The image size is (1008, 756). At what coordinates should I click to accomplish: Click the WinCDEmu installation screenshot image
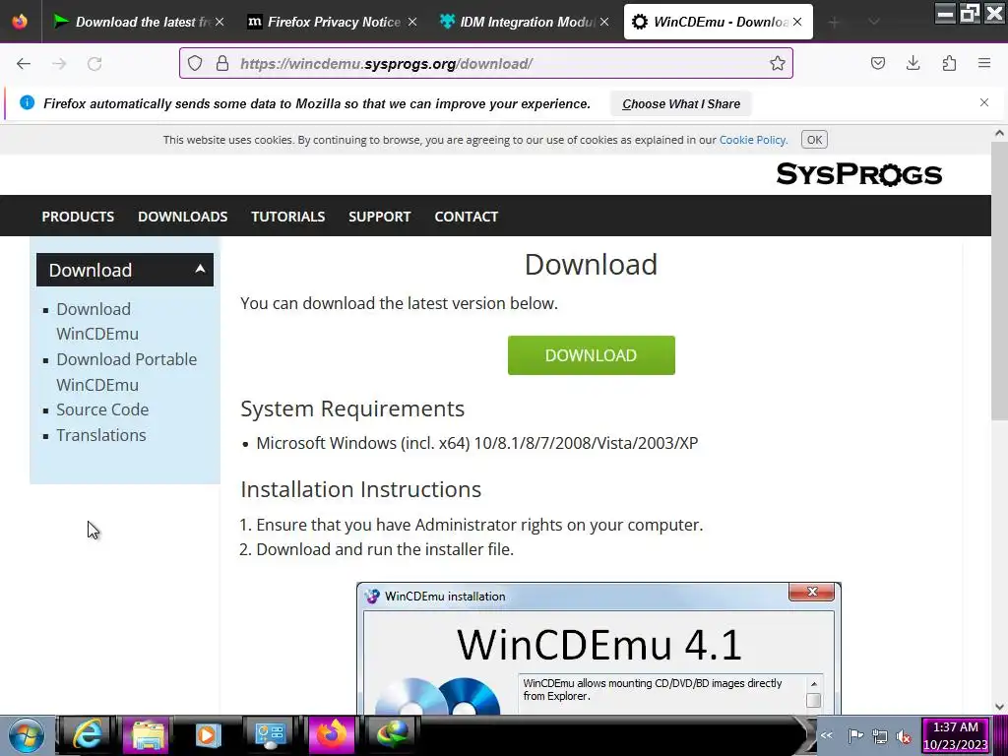pos(598,648)
